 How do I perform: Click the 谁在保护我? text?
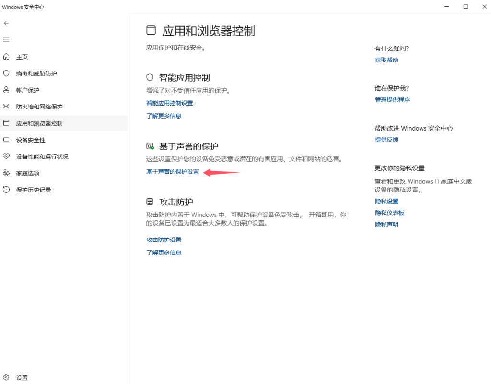pyautogui.click(x=391, y=88)
